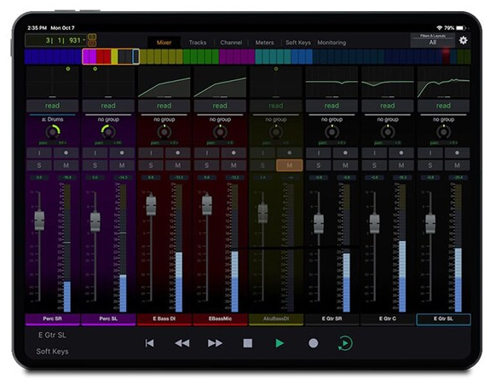Open automation mode 'read' on E Gtr SL

coord(443,106)
